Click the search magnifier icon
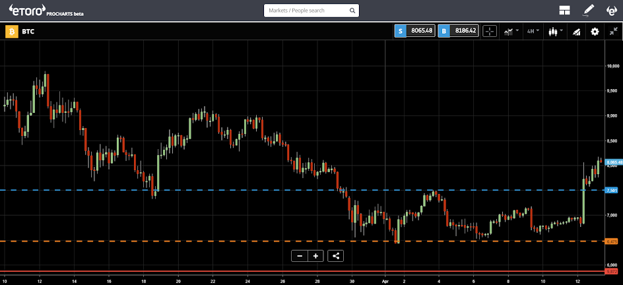The height and width of the screenshot is (285, 623). pyautogui.click(x=352, y=11)
